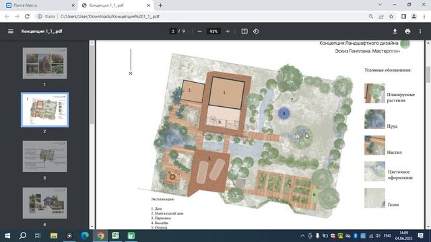Print the PDF document

(407, 32)
